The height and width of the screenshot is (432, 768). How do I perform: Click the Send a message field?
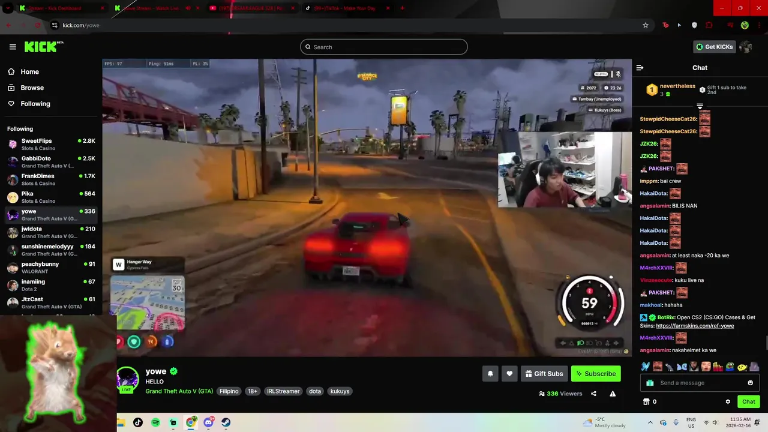(x=700, y=383)
